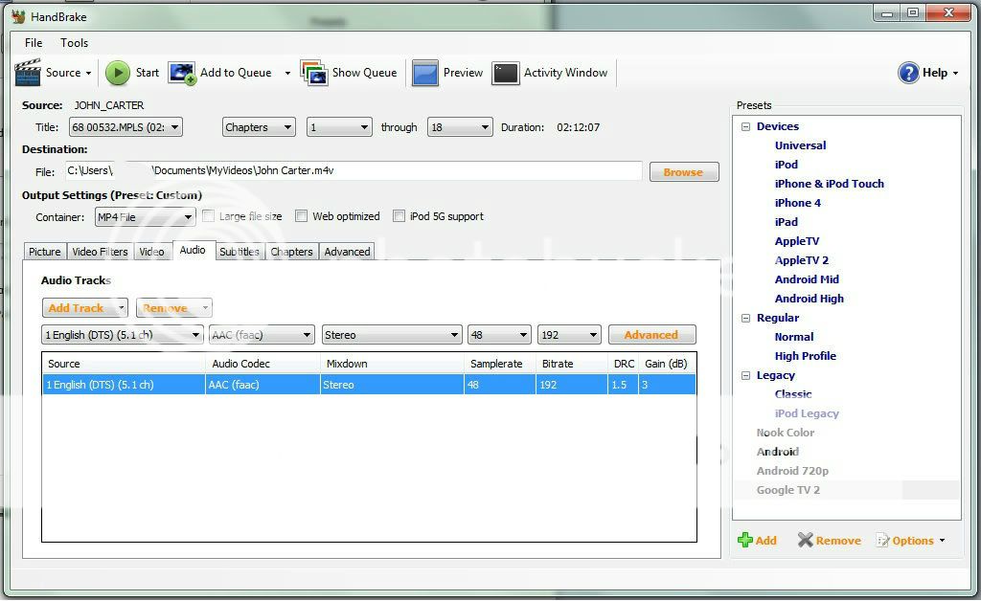Collapse the Devices preset group
This screenshot has height=601, width=981.
746,125
